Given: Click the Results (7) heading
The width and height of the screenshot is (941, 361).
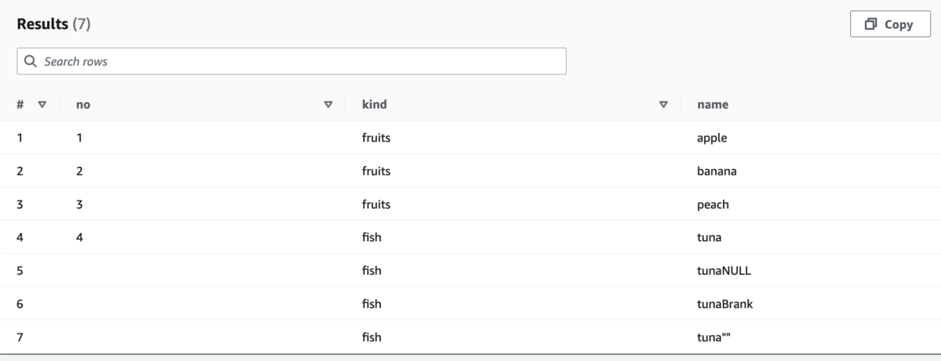Looking at the screenshot, I should [x=53, y=24].
